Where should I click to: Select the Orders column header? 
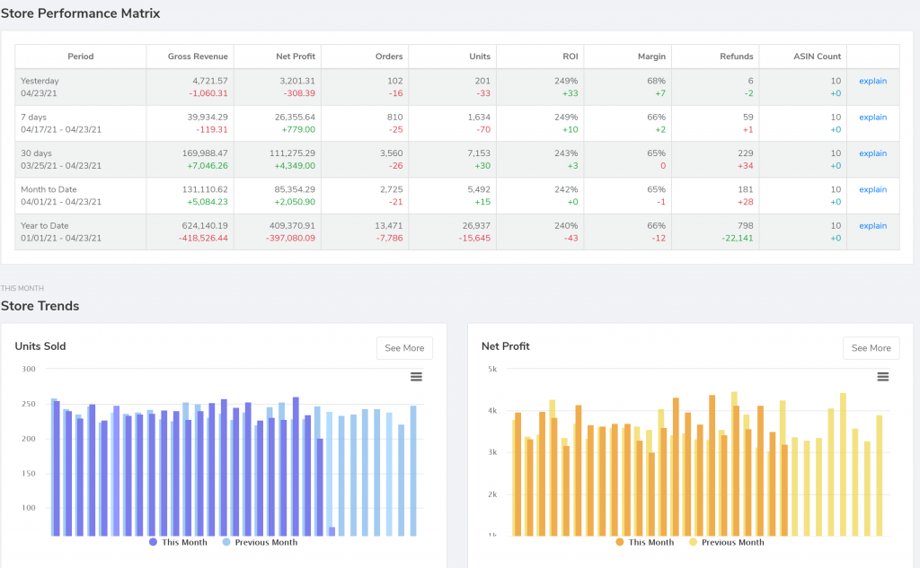click(x=365, y=57)
